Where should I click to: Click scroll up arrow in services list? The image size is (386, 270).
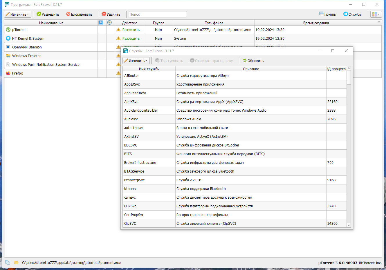pyautogui.click(x=349, y=68)
